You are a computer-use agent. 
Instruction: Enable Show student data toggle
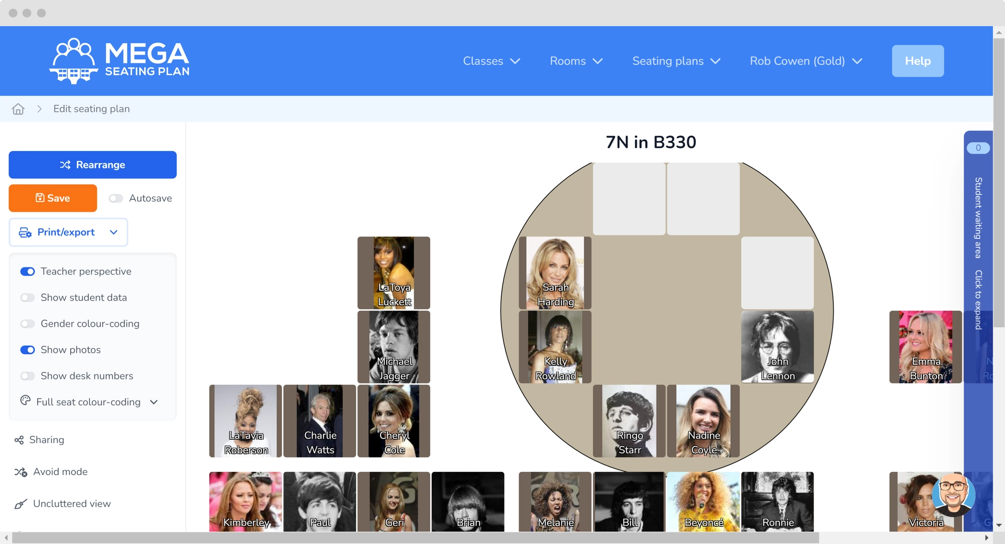coord(28,298)
